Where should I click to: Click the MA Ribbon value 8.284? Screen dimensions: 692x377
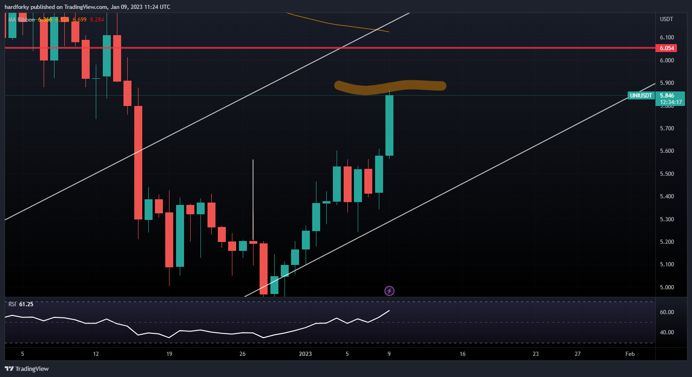point(97,20)
